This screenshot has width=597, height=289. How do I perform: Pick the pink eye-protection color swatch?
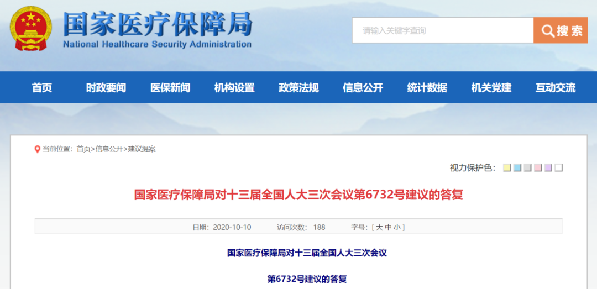point(538,167)
